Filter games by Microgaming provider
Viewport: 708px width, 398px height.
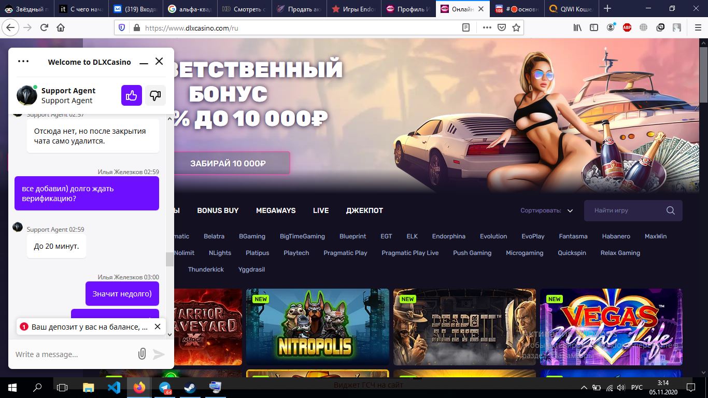525,253
